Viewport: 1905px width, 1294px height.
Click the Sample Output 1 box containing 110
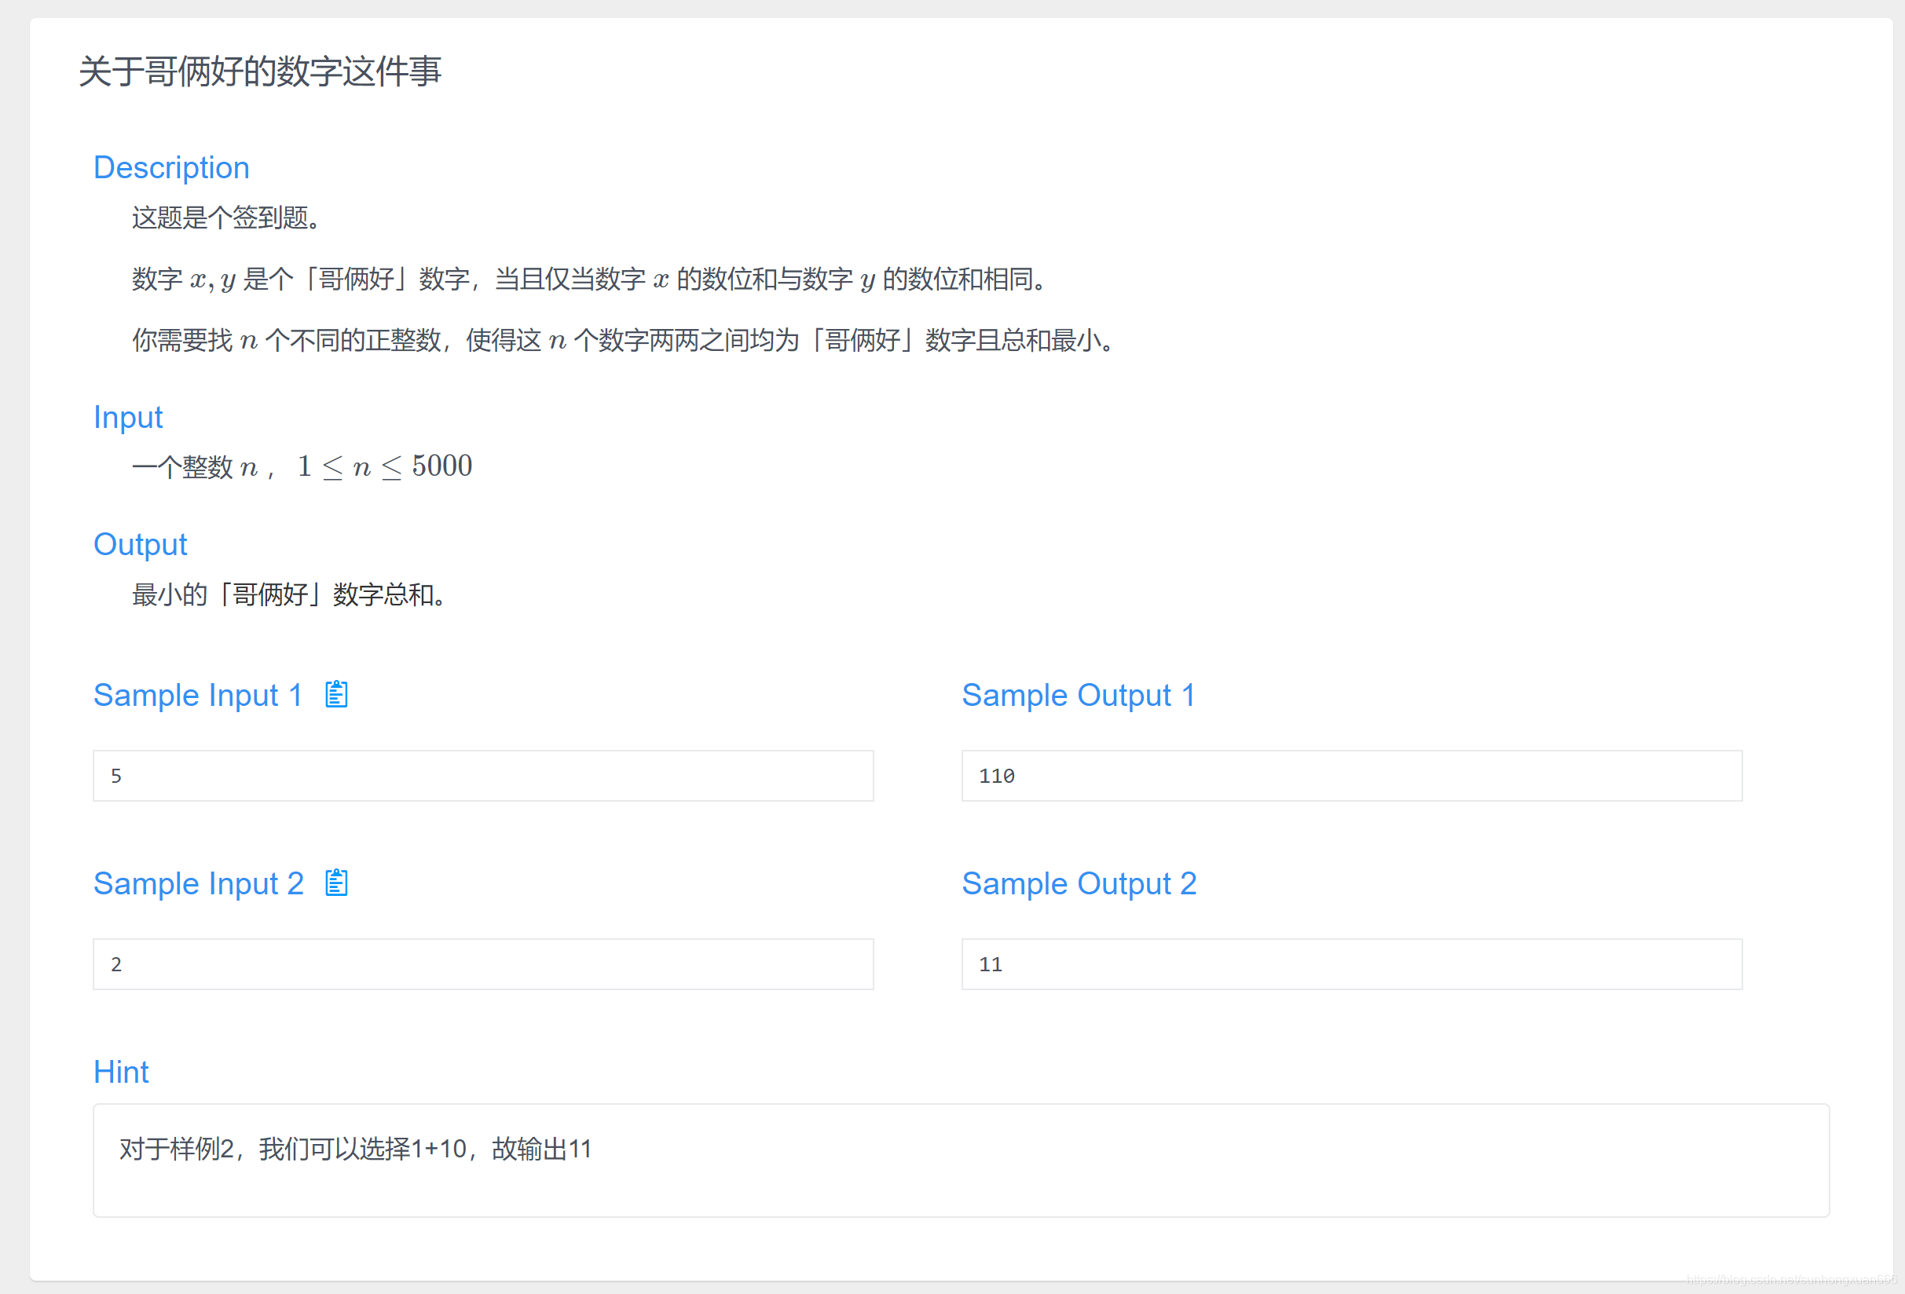point(1352,775)
